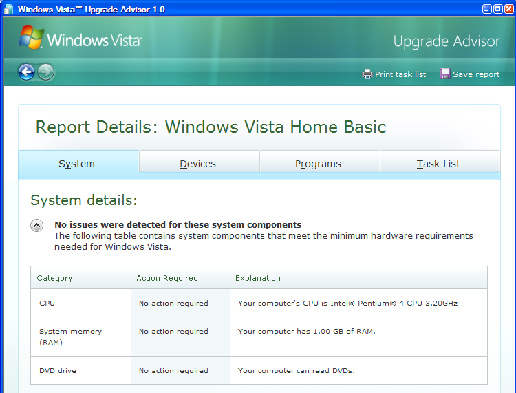Select the CPU category cell
Image resolution: width=516 pixels, height=393 pixels.
point(80,303)
